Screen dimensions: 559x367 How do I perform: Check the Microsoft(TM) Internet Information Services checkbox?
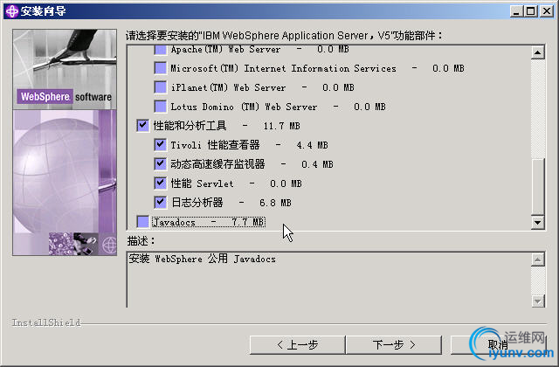pos(161,68)
